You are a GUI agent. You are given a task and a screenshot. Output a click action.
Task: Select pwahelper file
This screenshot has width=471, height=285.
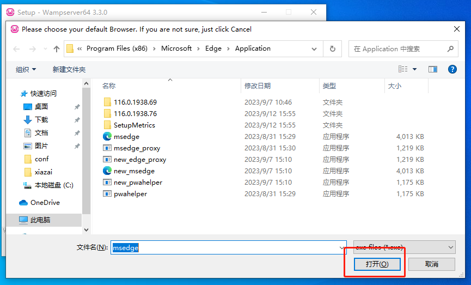pyautogui.click(x=130, y=193)
